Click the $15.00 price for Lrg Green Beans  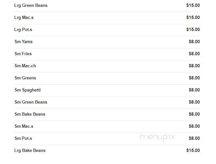[x=193, y=5]
